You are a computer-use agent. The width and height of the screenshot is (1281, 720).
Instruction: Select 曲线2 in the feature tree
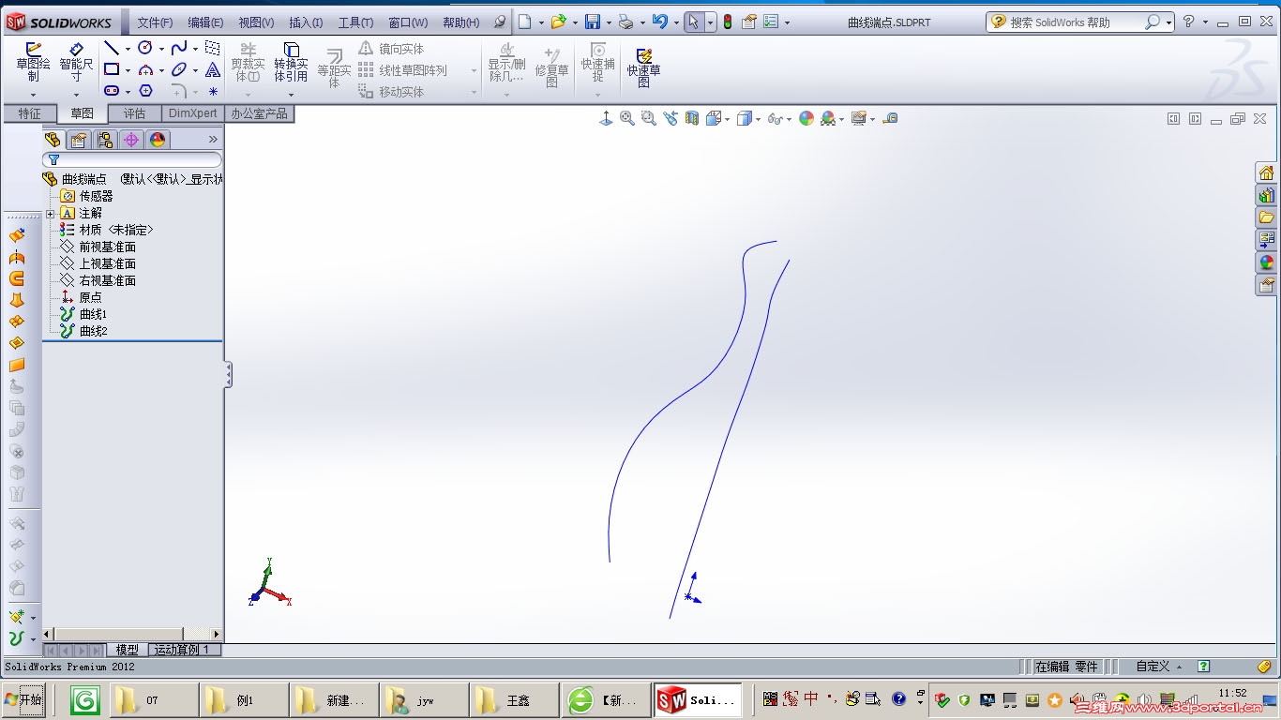pyautogui.click(x=93, y=331)
